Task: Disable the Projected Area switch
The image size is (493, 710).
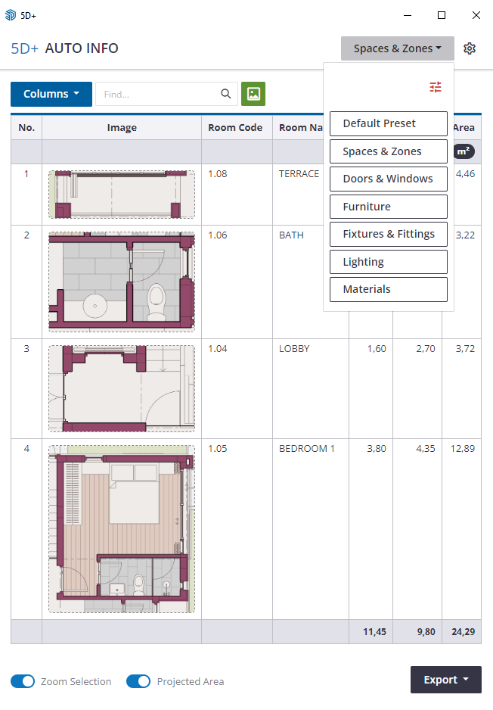Action: 138,681
